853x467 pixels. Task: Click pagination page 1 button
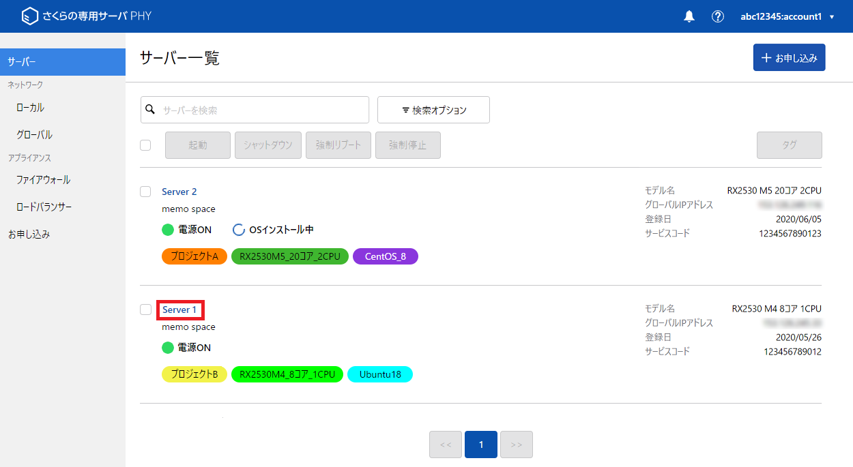tap(481, 444)
